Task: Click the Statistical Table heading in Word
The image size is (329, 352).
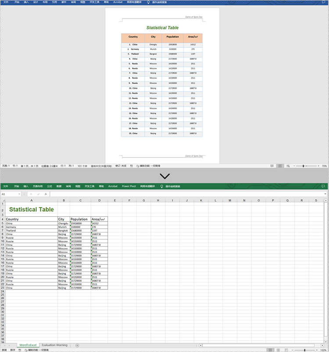Action: coord(162,28)
